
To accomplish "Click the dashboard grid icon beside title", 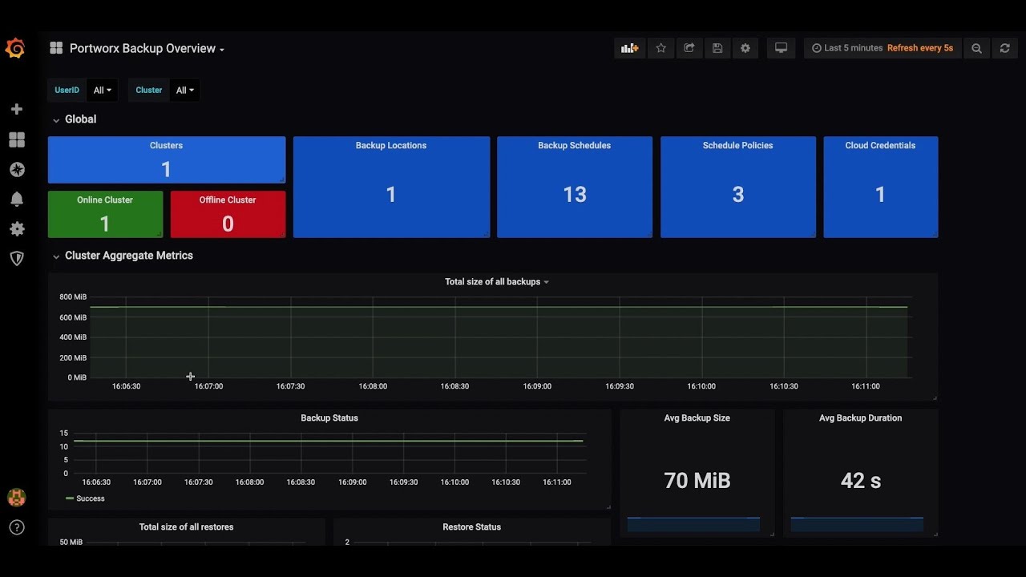I will point(56,48).
